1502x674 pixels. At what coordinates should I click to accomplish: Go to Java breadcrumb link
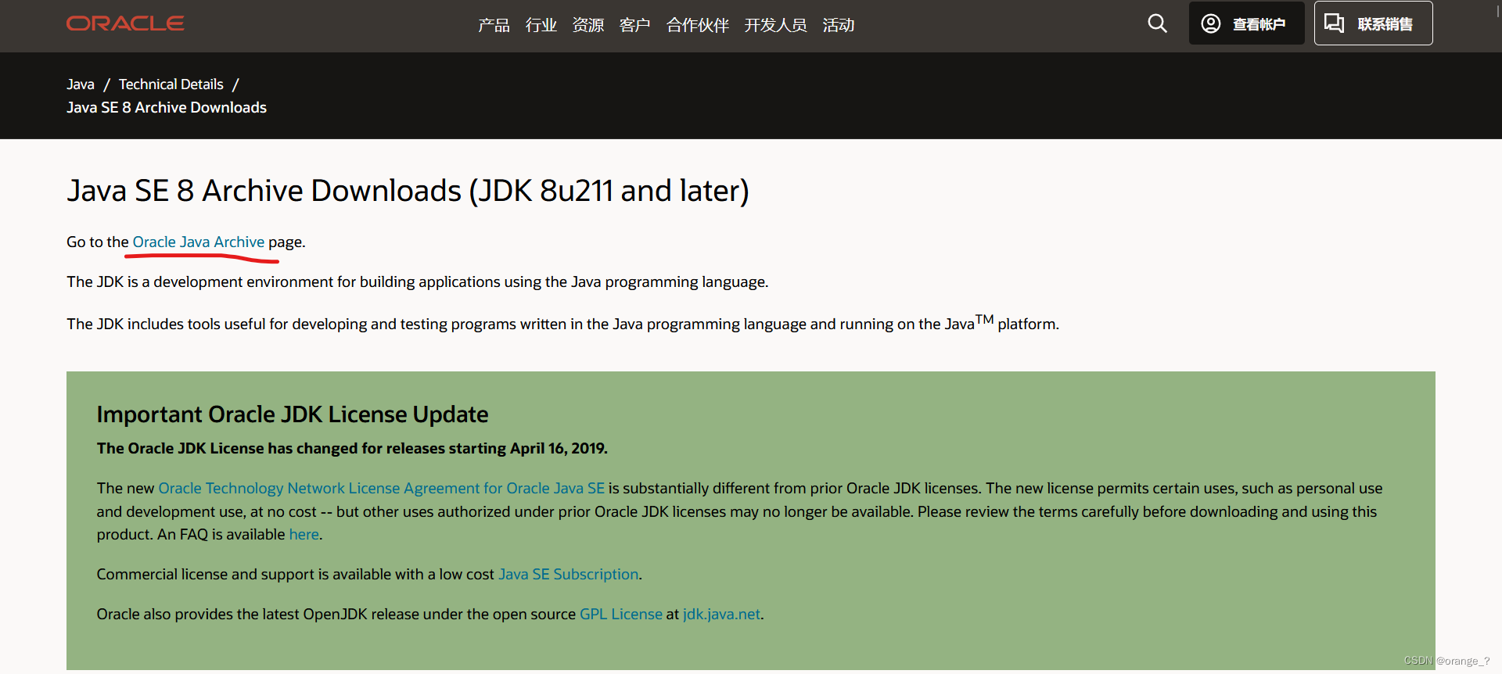click(81, 84)
